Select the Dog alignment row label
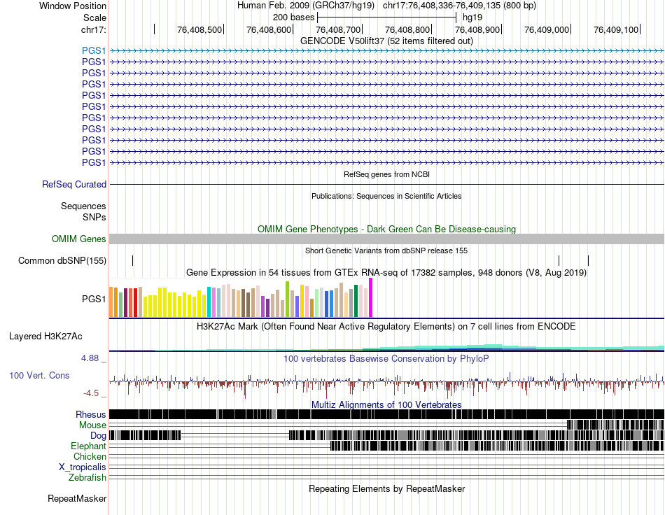This screenshot has width=665, height=515. coord(98,436)
